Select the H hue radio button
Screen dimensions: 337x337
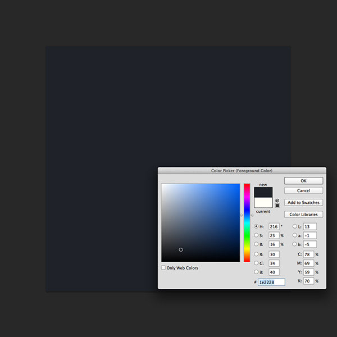click(256, 226)
